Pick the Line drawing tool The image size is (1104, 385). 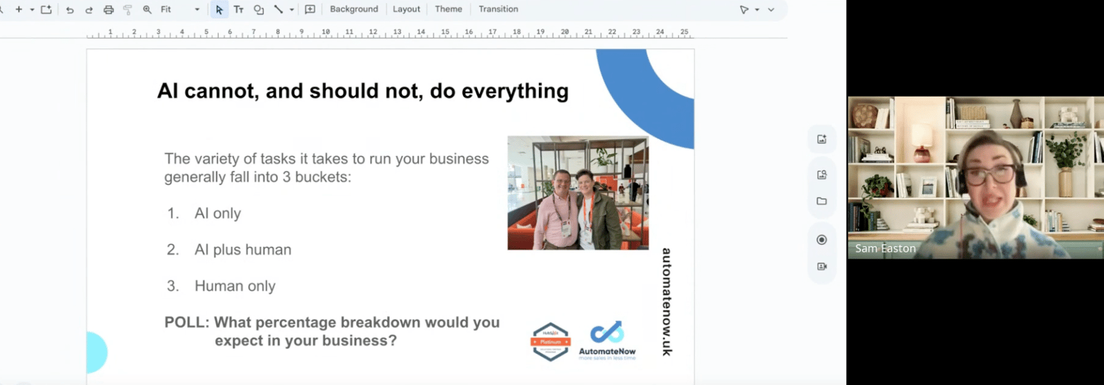pyautogui.click(x=278, y=10)
